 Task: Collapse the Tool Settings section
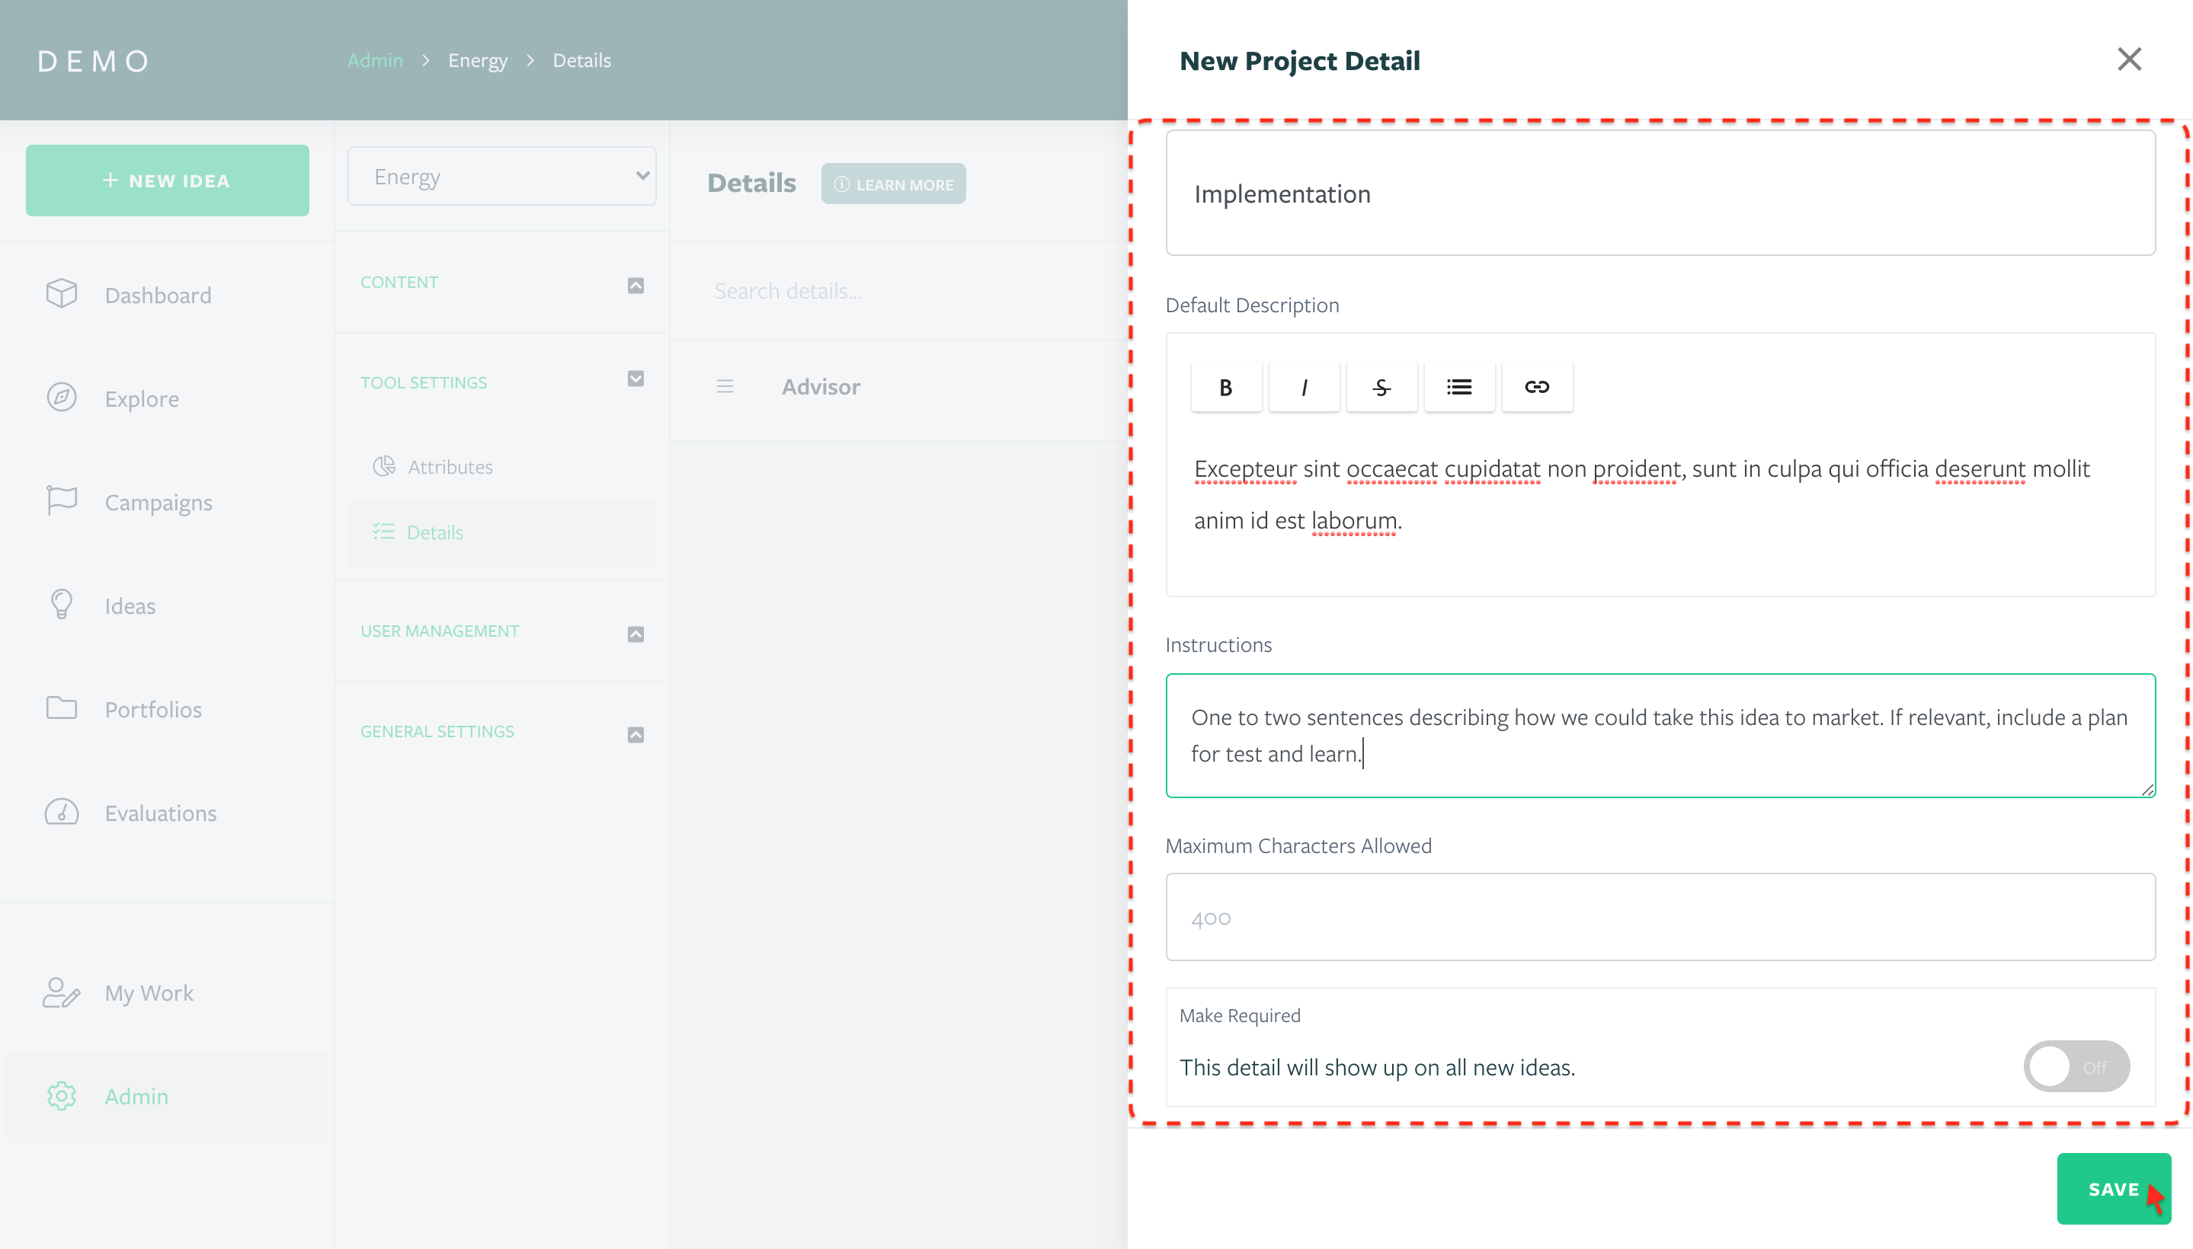coord(635,379)
